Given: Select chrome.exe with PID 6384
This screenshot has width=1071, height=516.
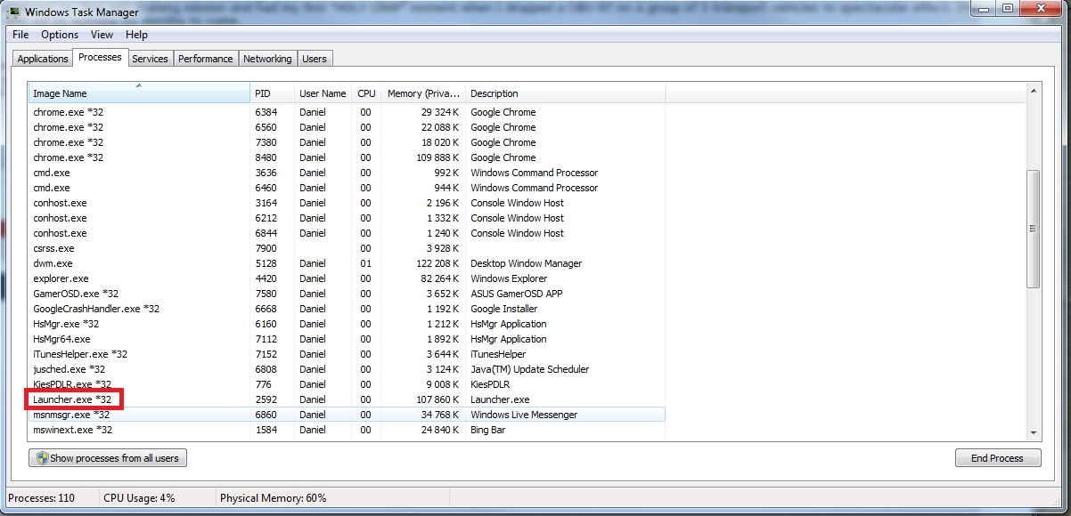Looking at the screenshot, I should pos(347,112).
